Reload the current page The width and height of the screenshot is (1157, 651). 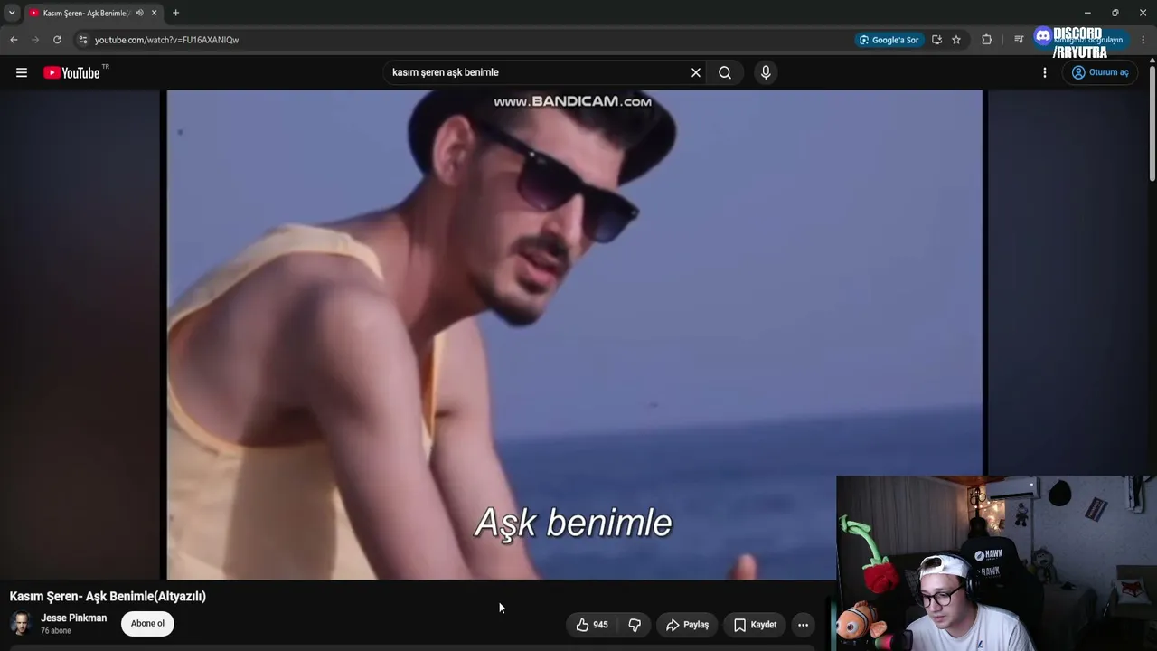(57, 40)
